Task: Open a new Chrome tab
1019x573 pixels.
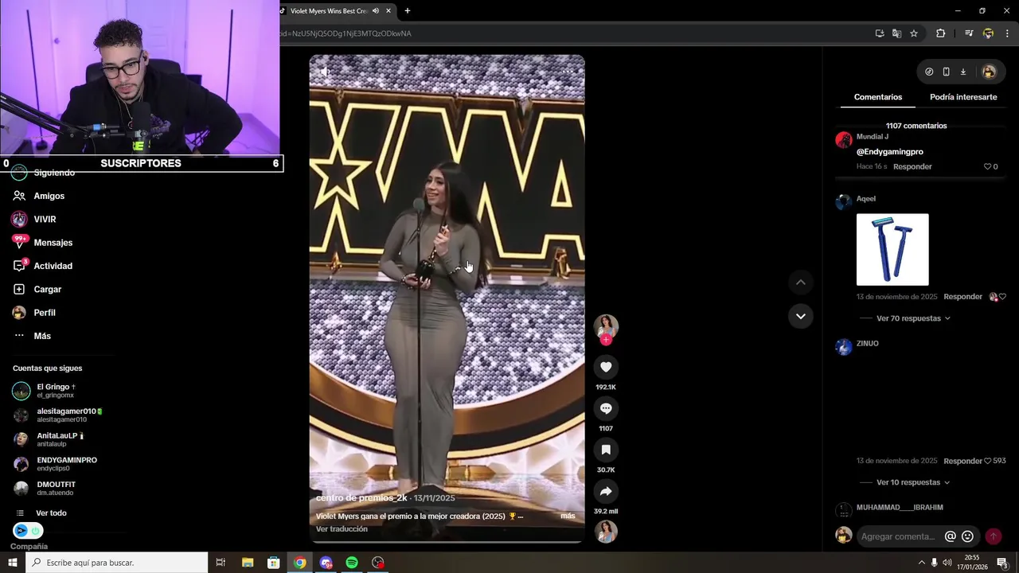Action: [408, 11]
